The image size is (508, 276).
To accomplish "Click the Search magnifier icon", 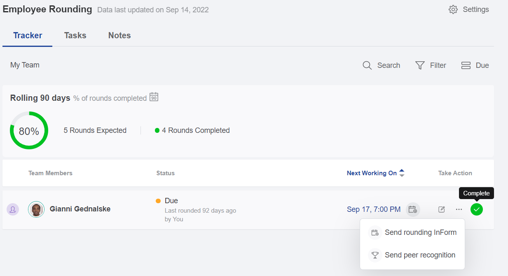I will [367, 65].
